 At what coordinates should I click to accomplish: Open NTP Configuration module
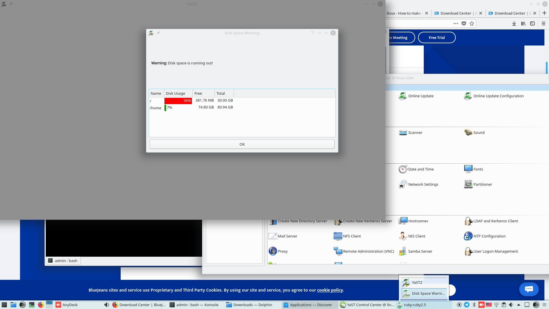(489, 236)
